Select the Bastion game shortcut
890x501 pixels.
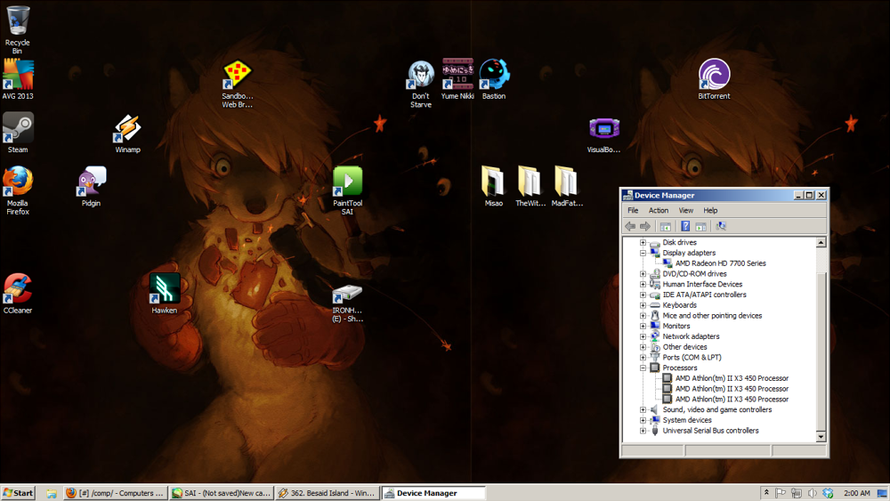tap(494, 79)
